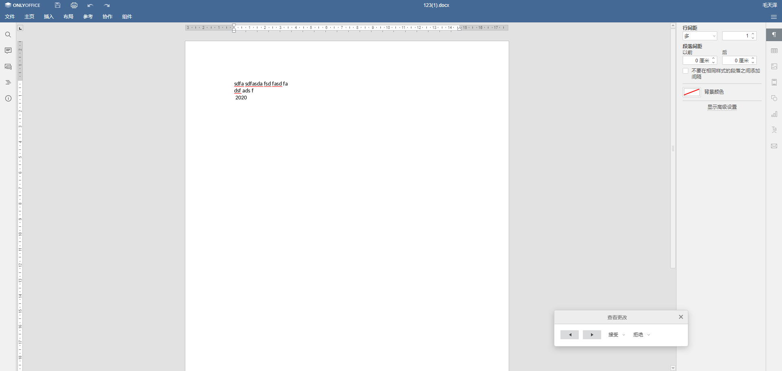Viewport: 782px width, 371px height.
Task: Open table settings in right sidebar
Action: coord(774,51)
